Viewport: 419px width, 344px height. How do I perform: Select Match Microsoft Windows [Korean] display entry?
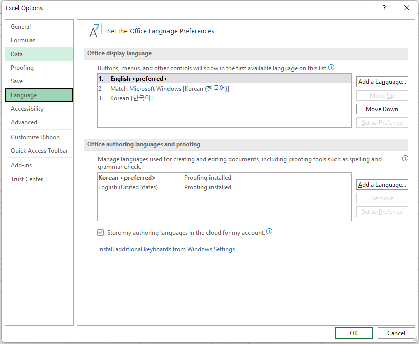(224, 89)
